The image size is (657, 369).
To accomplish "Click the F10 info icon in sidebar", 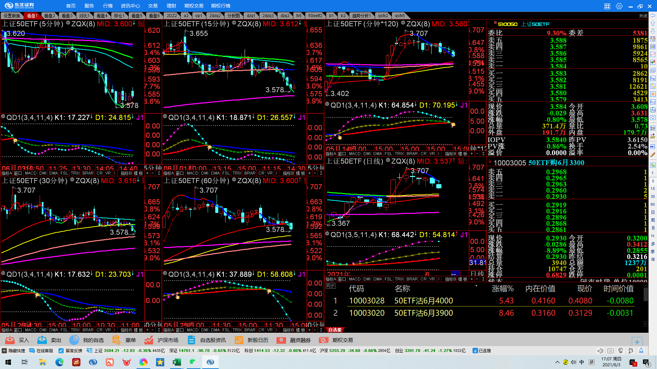I will tap(653, 79).
